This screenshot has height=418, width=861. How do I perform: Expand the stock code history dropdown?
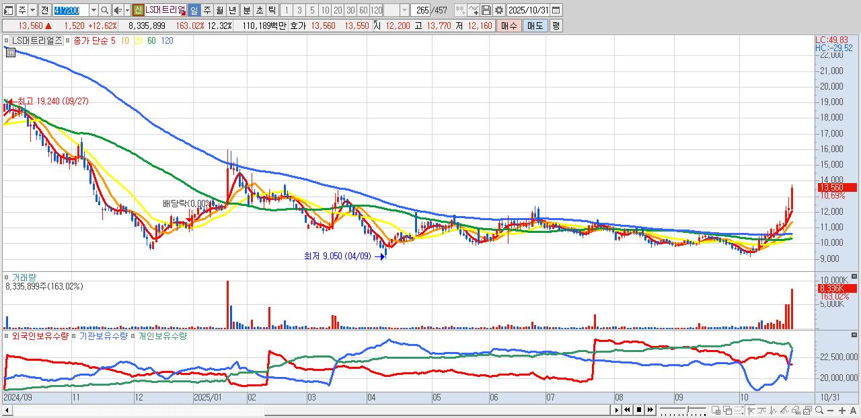93,10
